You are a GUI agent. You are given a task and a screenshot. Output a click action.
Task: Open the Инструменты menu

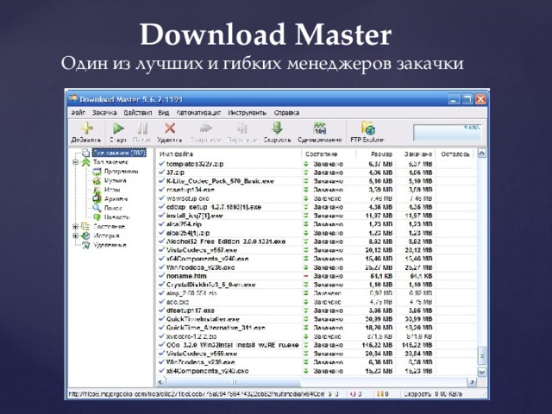(248, 113)
